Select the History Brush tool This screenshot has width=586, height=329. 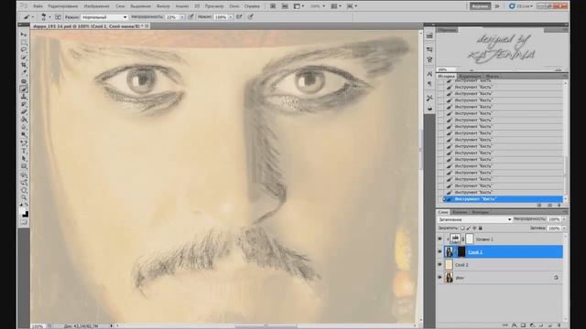pos(24,104)
